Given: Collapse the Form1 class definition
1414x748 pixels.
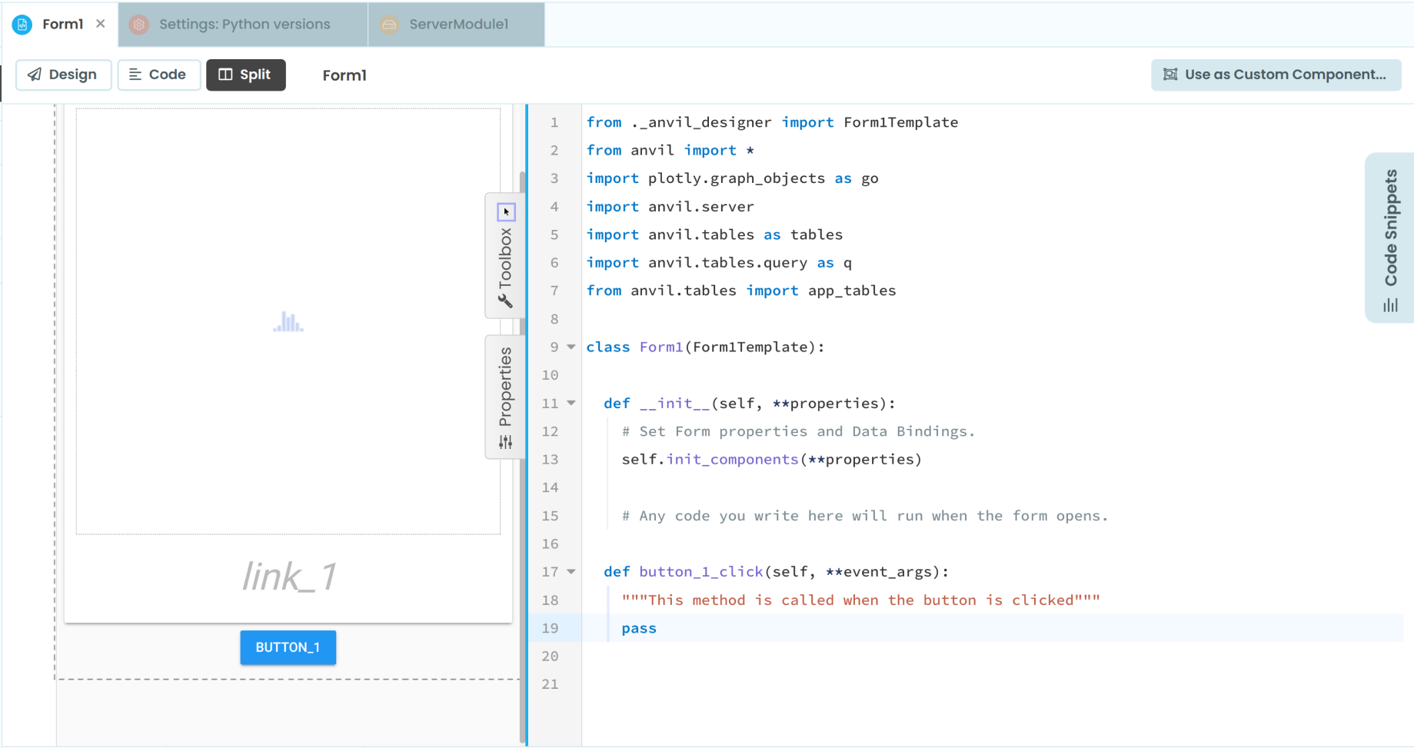Looking at the screenshot, I should (x=570, y=347).
